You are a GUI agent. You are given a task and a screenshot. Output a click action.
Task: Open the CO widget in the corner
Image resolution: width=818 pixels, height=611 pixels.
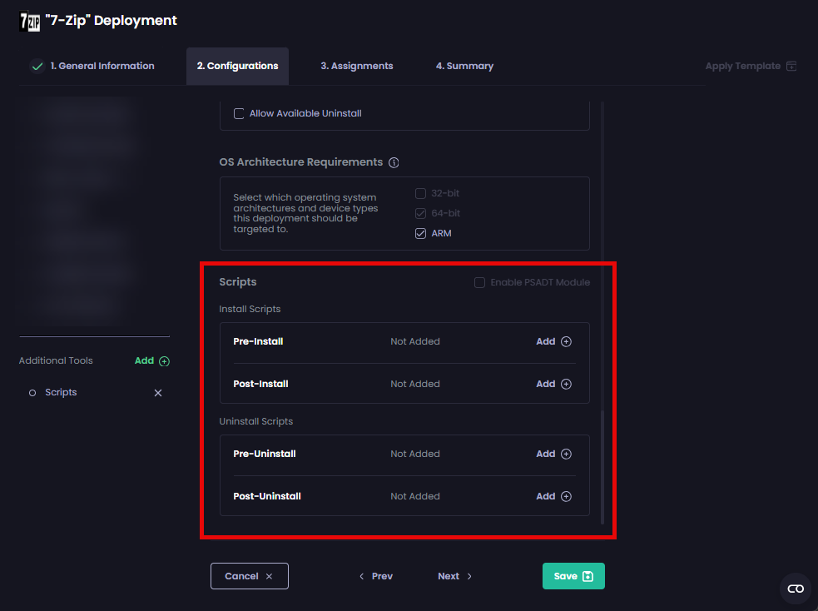coord(795,589)
